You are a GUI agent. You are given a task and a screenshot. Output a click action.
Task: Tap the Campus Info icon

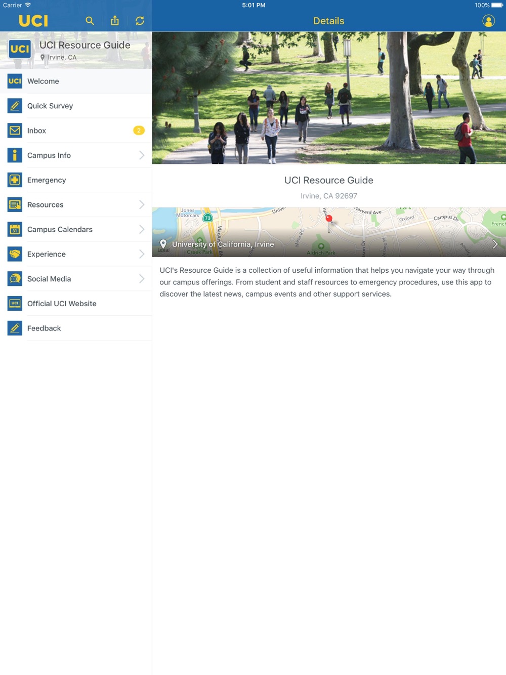15,155
